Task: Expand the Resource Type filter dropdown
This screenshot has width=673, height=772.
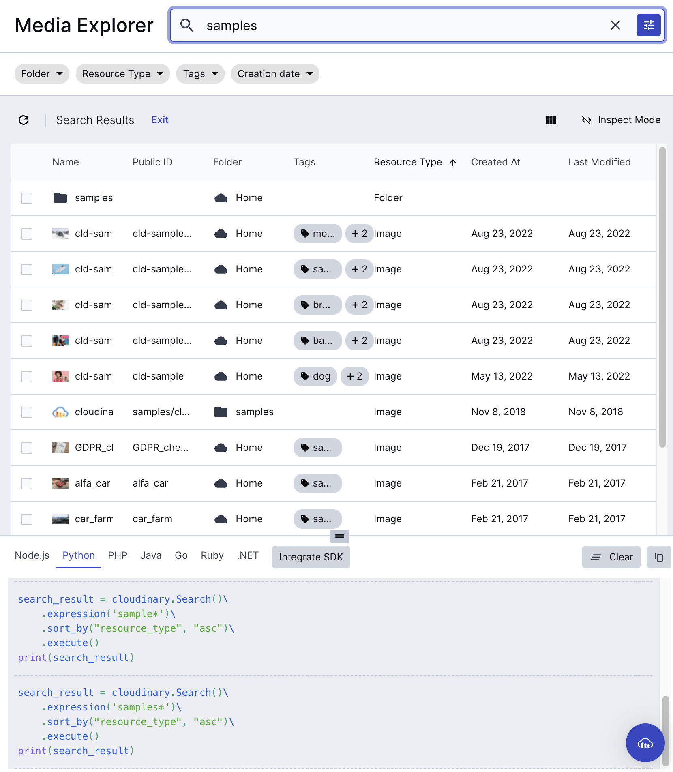Action: [122, 74]
